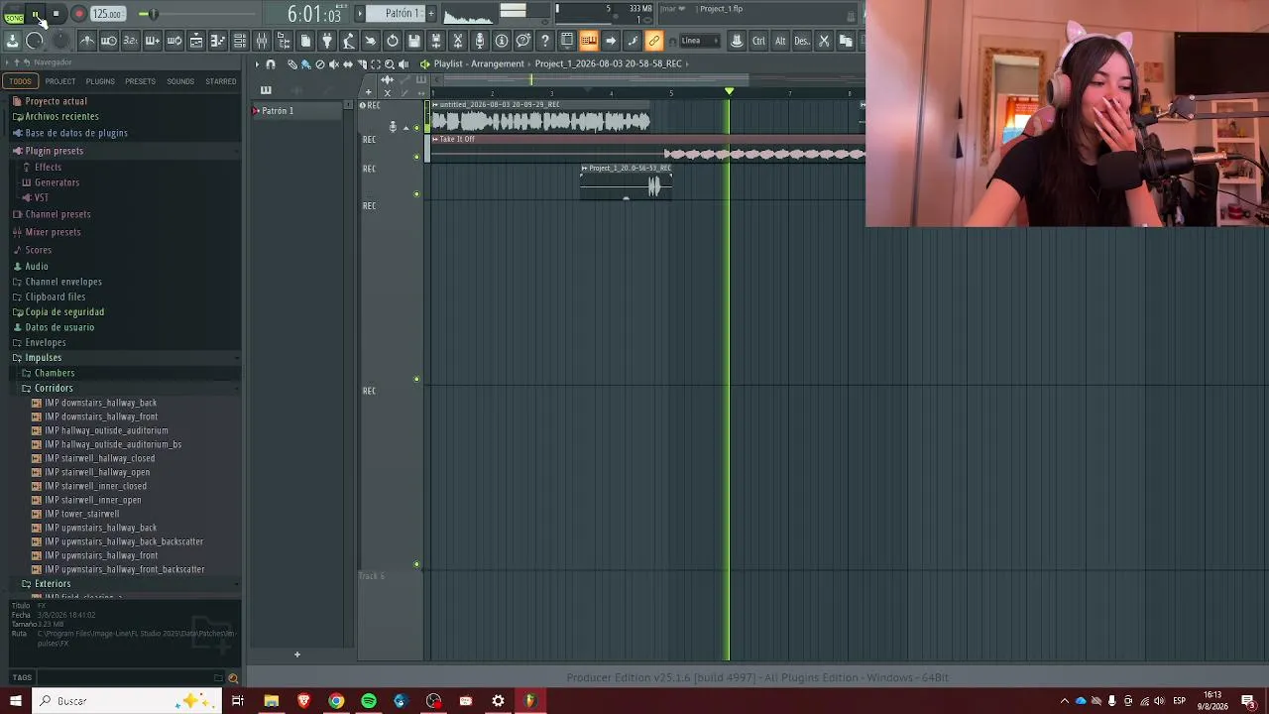
Task: Click the green playhead marker on timeline
Action: [729, 92]
